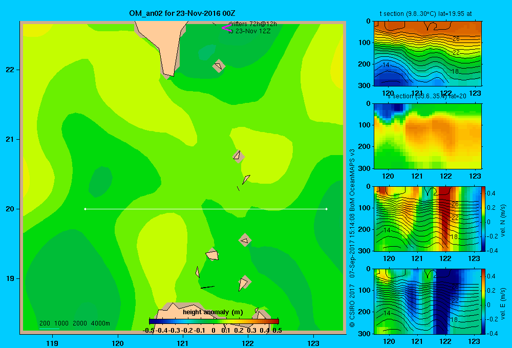Click the vel. N velocity color bar
512x348 pixels.
483,219
